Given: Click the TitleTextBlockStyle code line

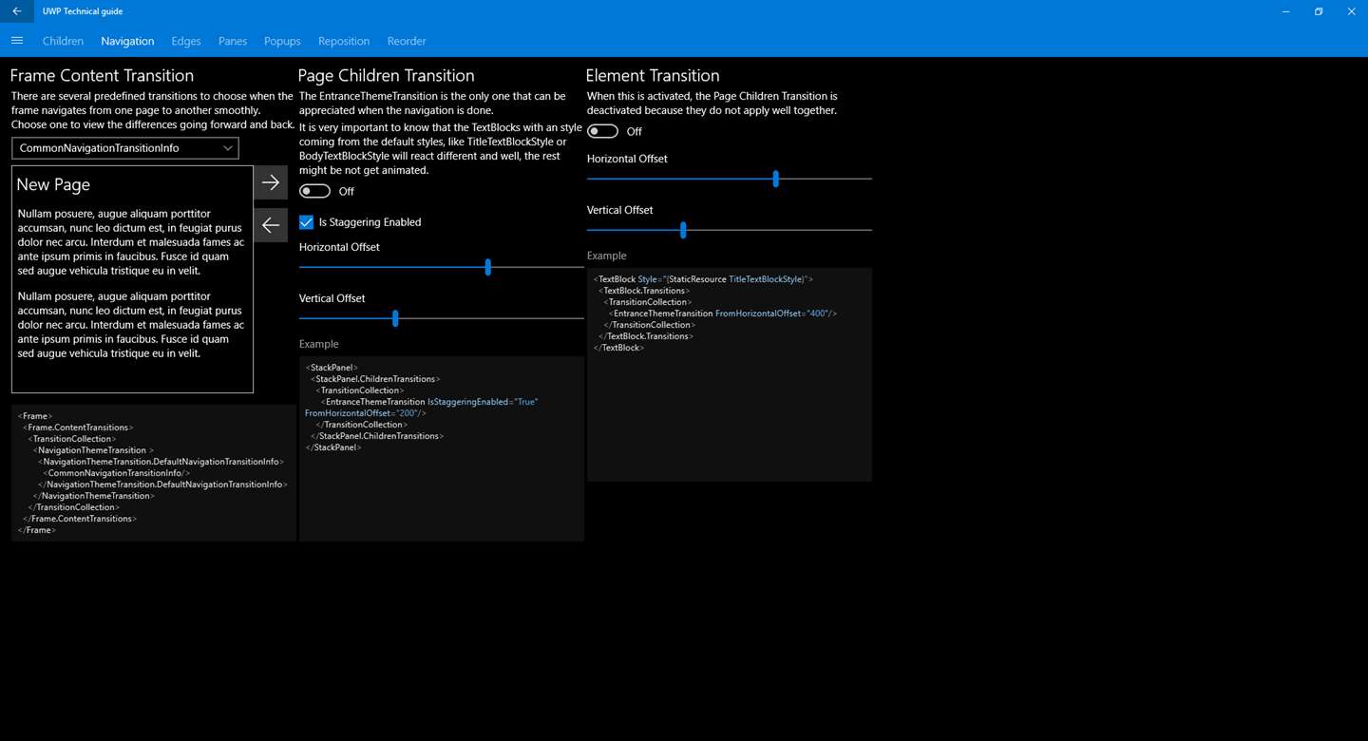Looking at the screenshot, I should pyautogui.click(x=703, y=279).
